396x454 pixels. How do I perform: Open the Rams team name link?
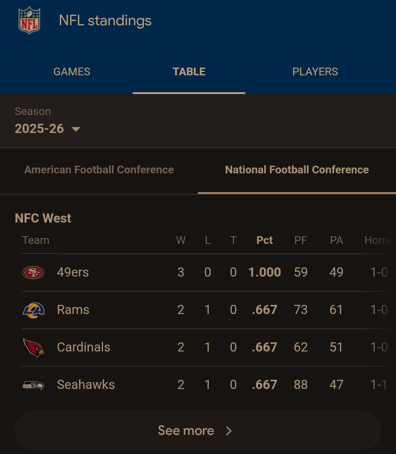[x=73, y=310]
